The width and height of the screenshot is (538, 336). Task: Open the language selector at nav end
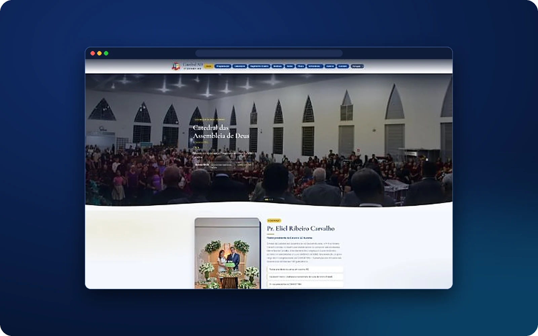[357, 66]
